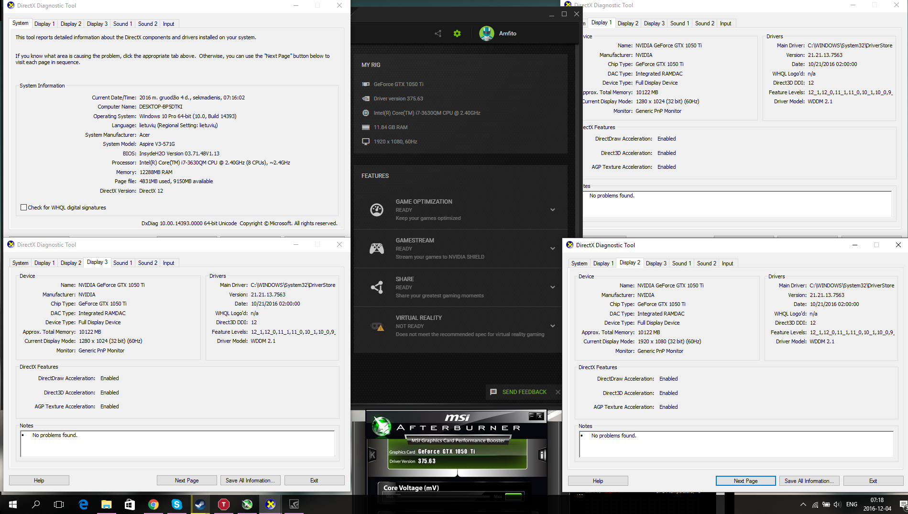908x514 pixels.
Task: Open Sound 1 tab in the Display 1 DxDiag window
Action: tap(679, 23)
